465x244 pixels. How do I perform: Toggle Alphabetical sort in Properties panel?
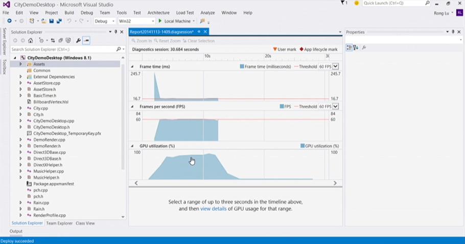pos(356,47)
